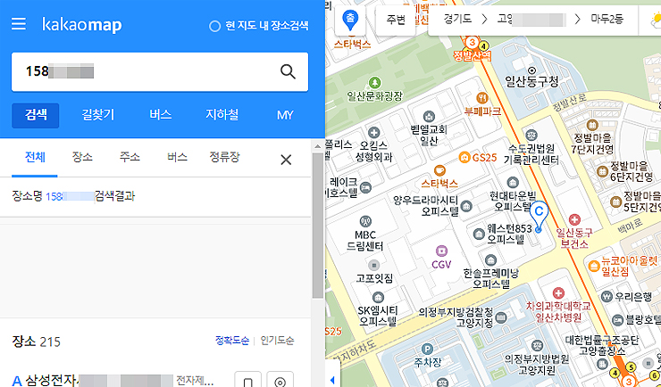Click the location icon for result A

(280, 382)
